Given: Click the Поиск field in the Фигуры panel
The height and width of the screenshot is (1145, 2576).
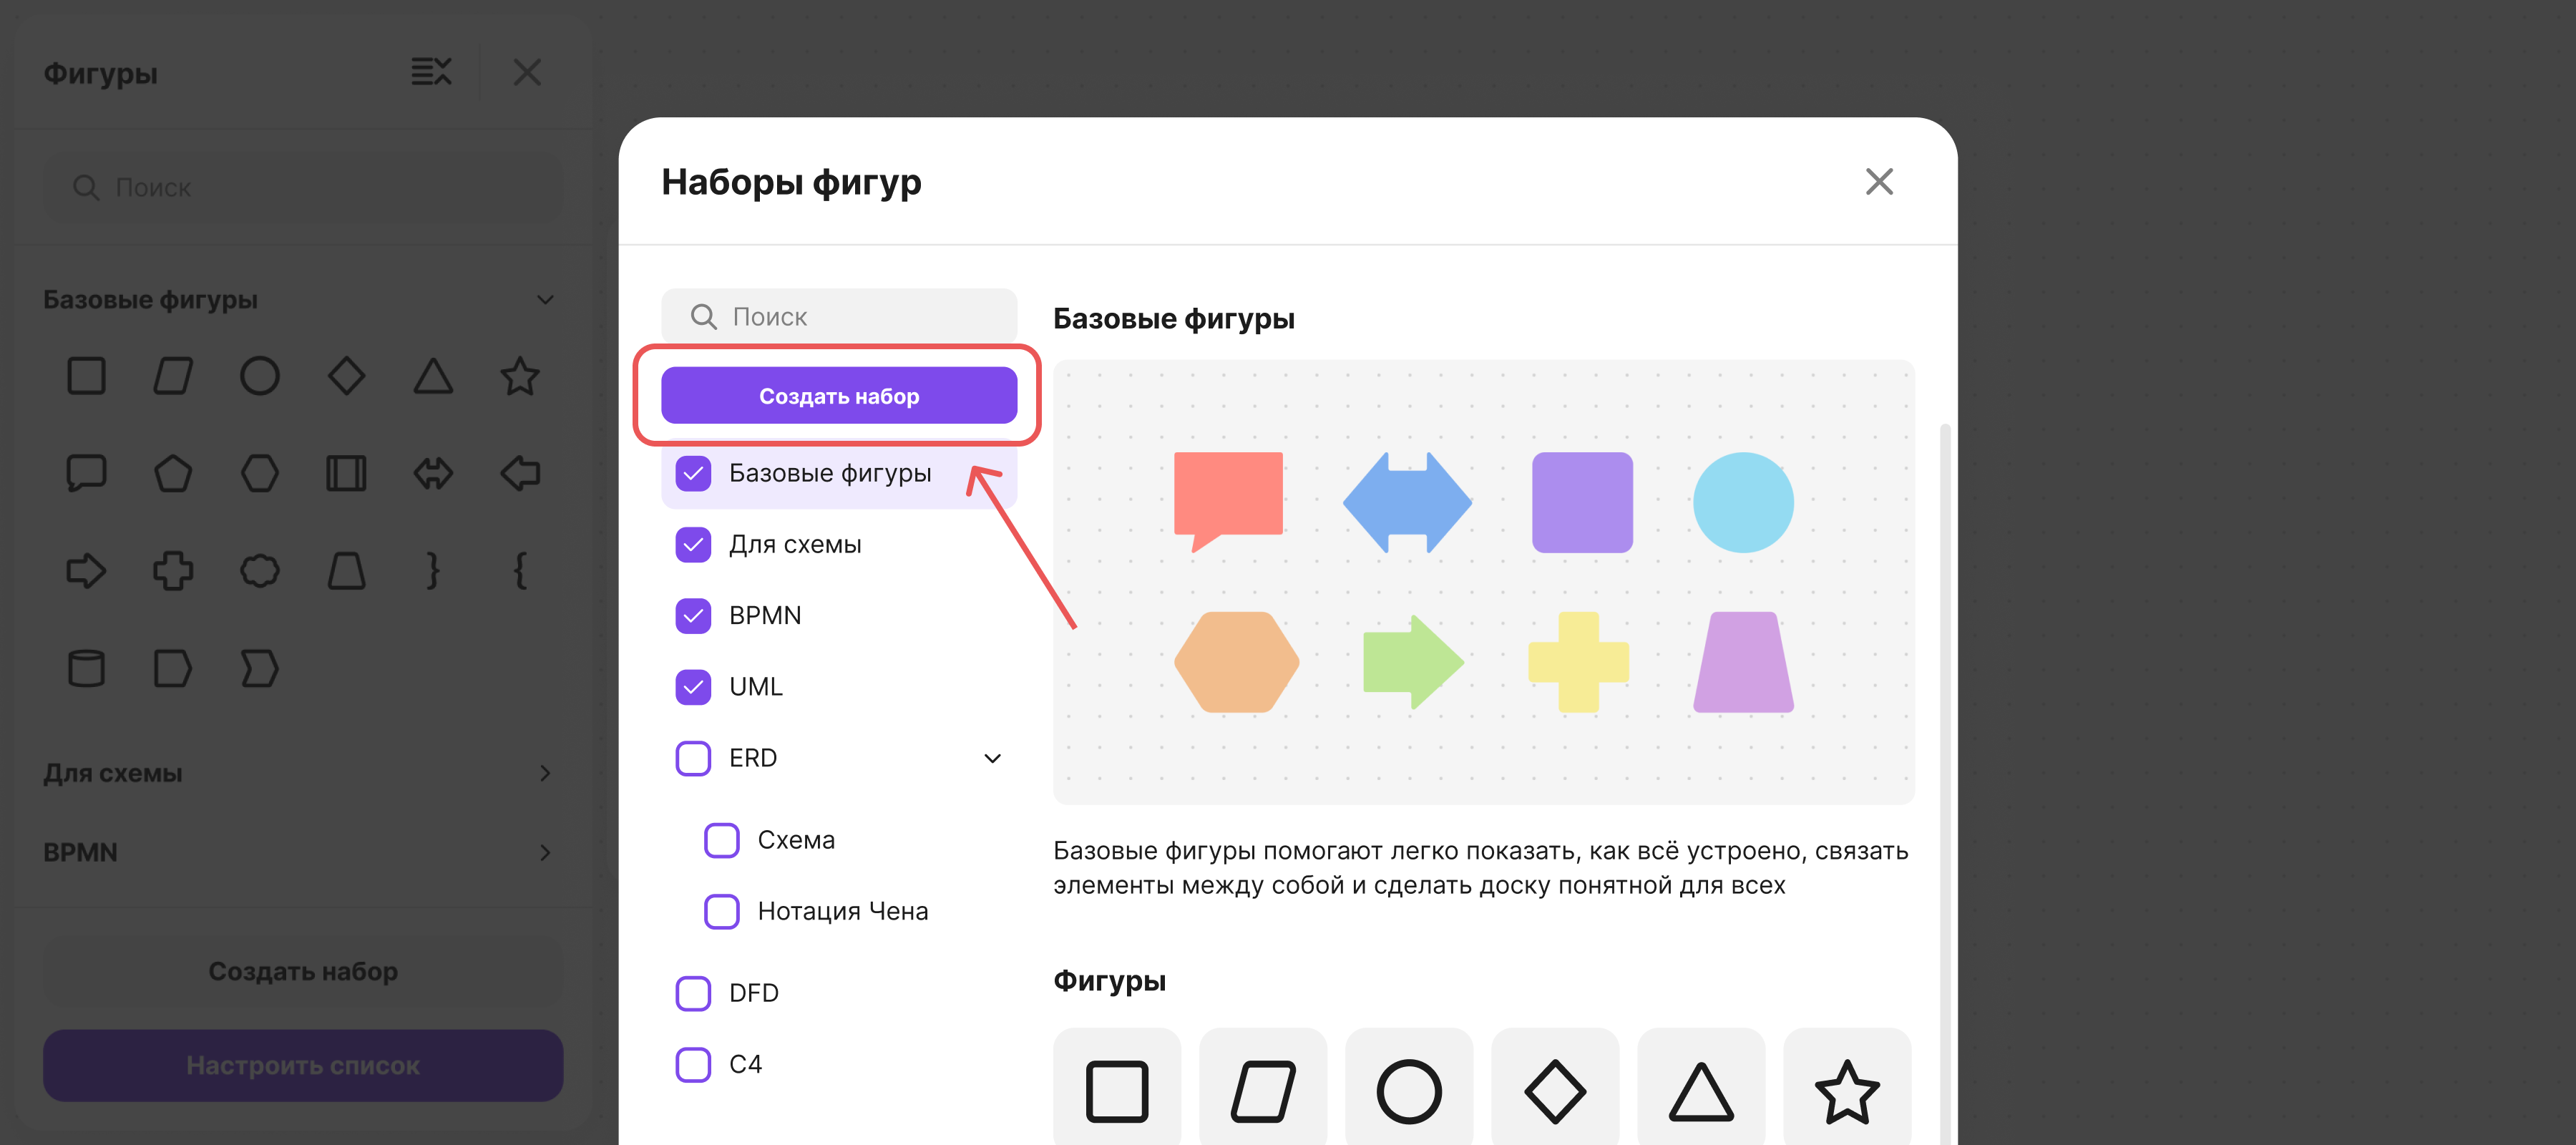Looking at the screenshot, I should pyautogui.click(x=303, y=187).
